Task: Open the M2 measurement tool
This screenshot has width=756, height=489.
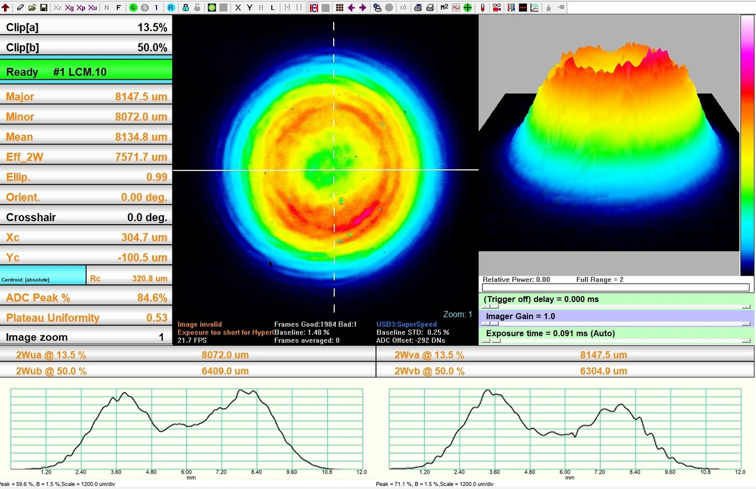Action: pyautogui.click(x=444, y=8)
